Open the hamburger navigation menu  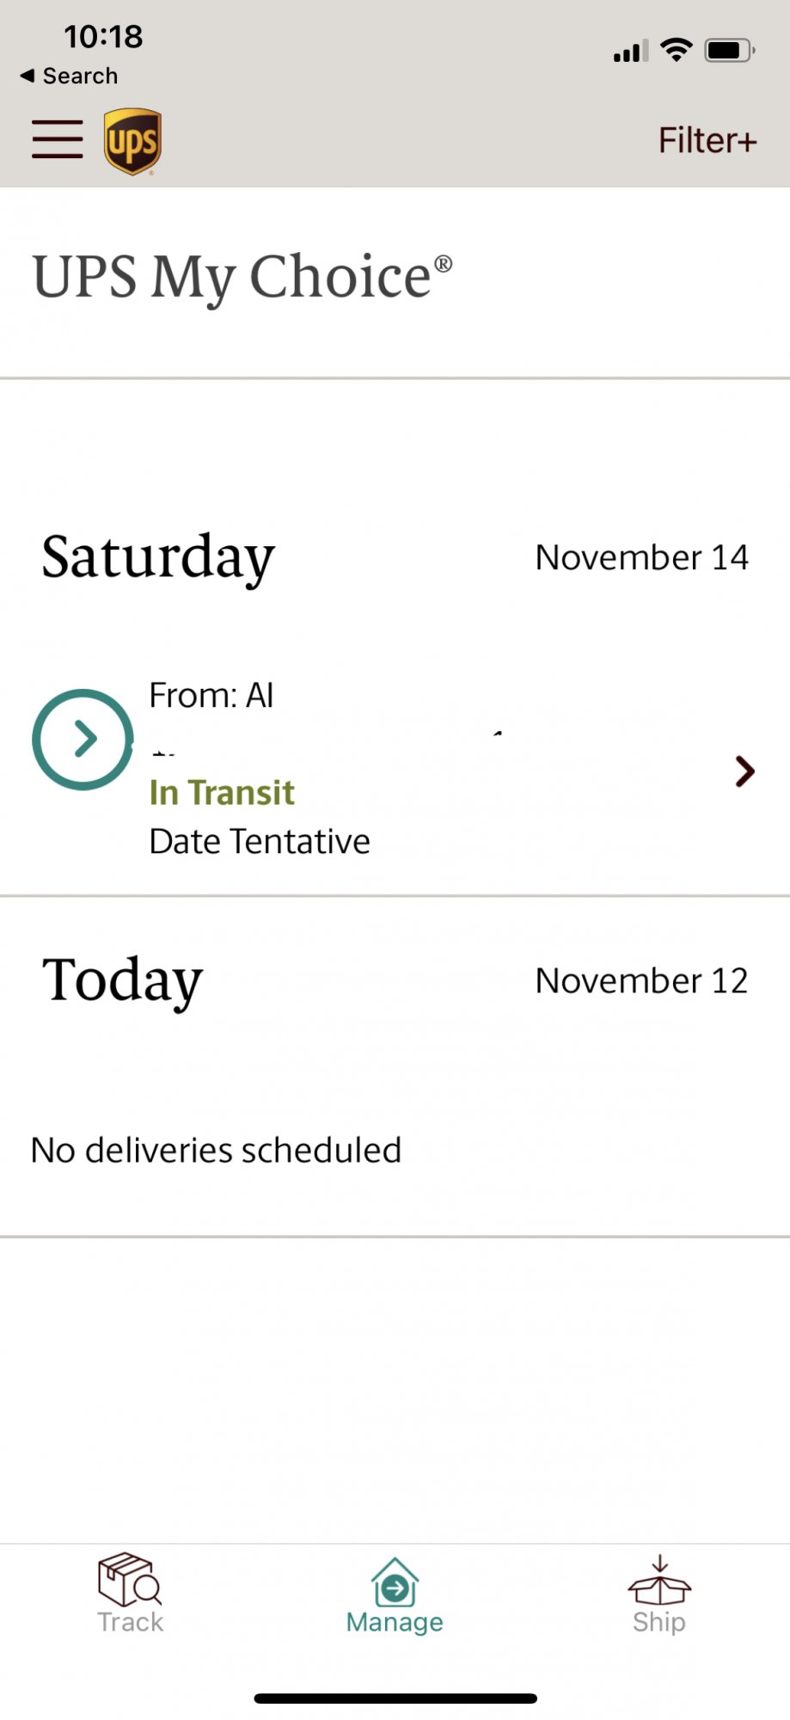tap(58, 139)
